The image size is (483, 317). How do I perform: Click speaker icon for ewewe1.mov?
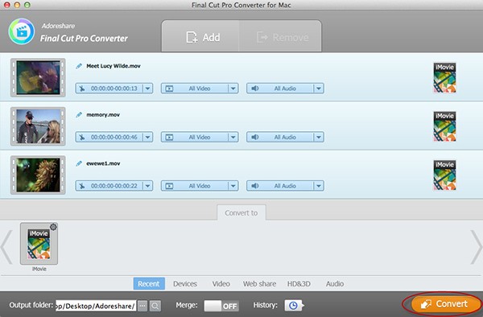254,186
